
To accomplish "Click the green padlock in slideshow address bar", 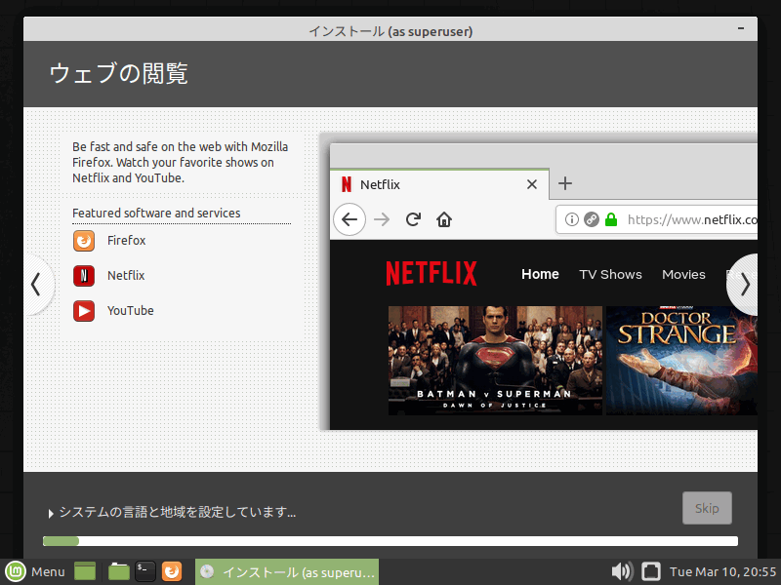I will tap(611, 219).
